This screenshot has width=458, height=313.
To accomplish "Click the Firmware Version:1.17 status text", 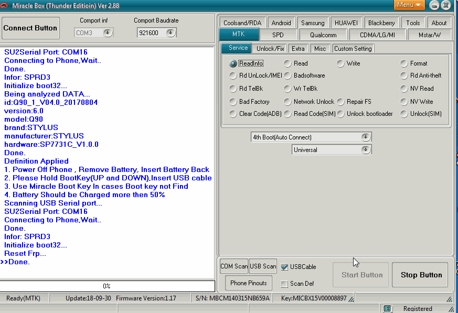I will [x=146, y=298].
